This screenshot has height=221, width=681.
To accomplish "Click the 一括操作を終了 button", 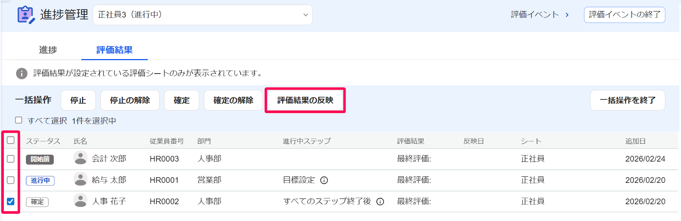I will (627, 100).
